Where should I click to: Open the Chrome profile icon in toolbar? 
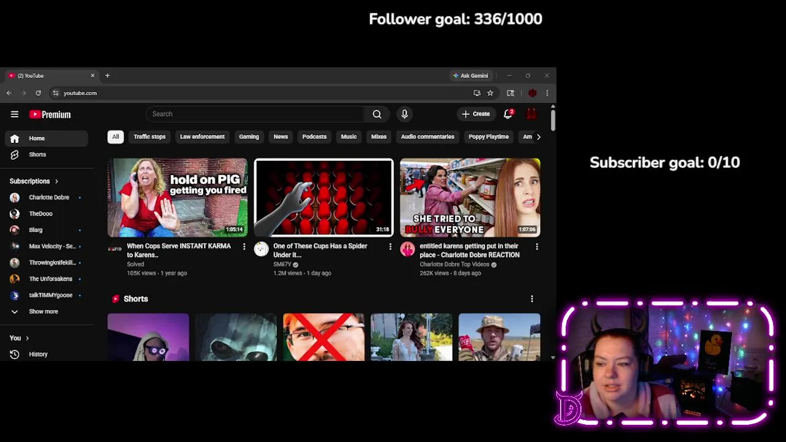coord(532,93)
